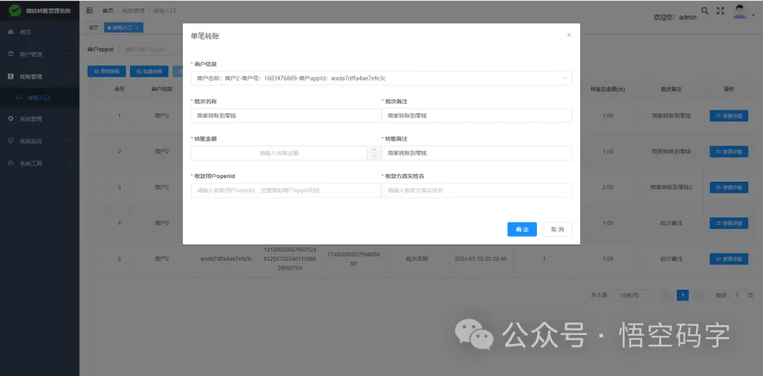763x376 pixels.
Task: Close the 转账入口 tab with its x
Action: pos(137,28)
